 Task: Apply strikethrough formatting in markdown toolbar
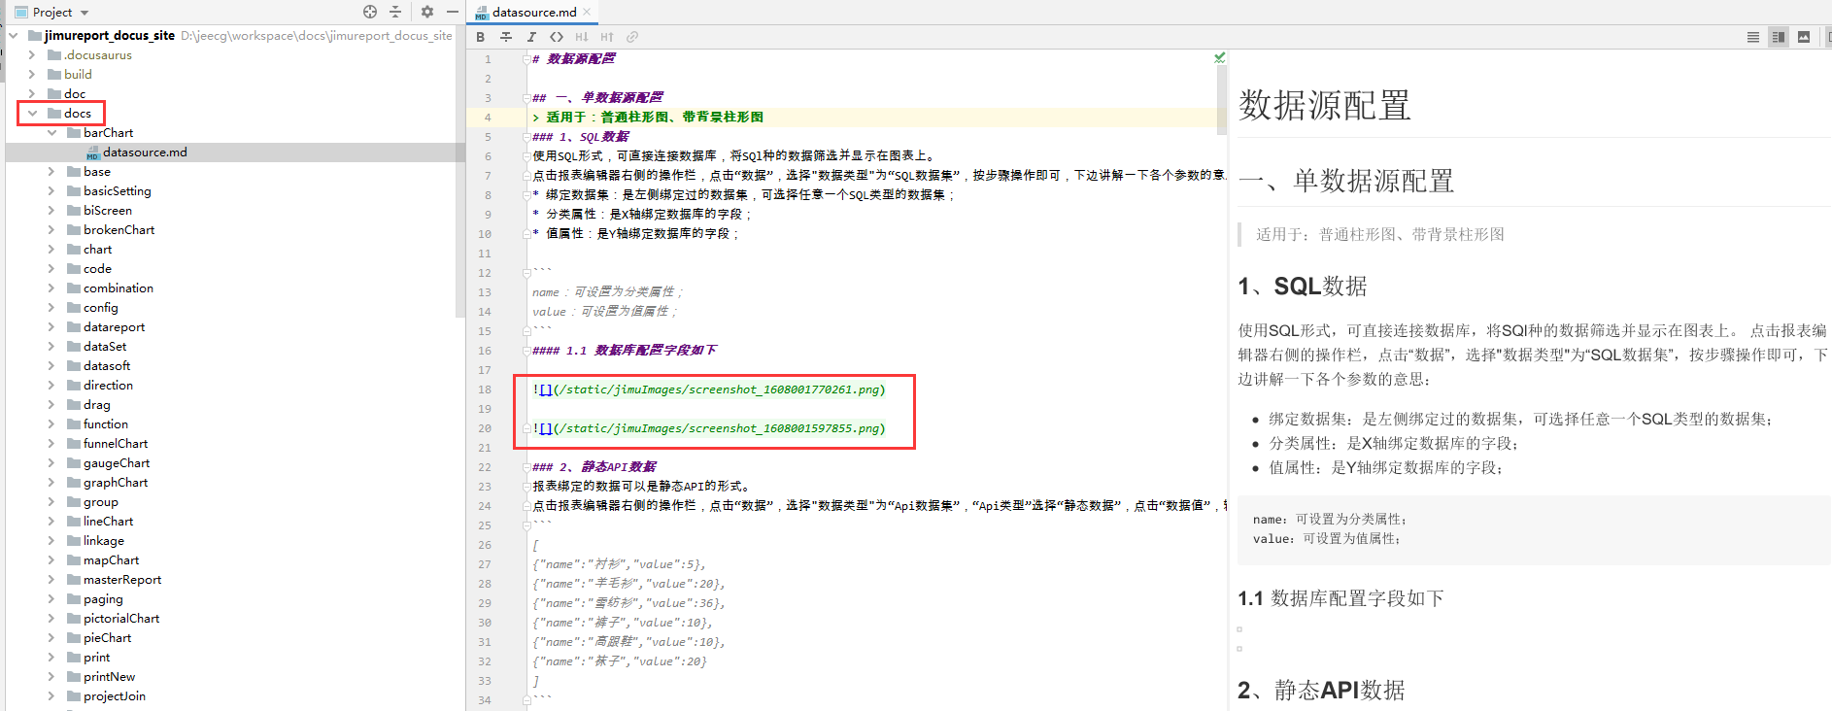tap(506, 37)
